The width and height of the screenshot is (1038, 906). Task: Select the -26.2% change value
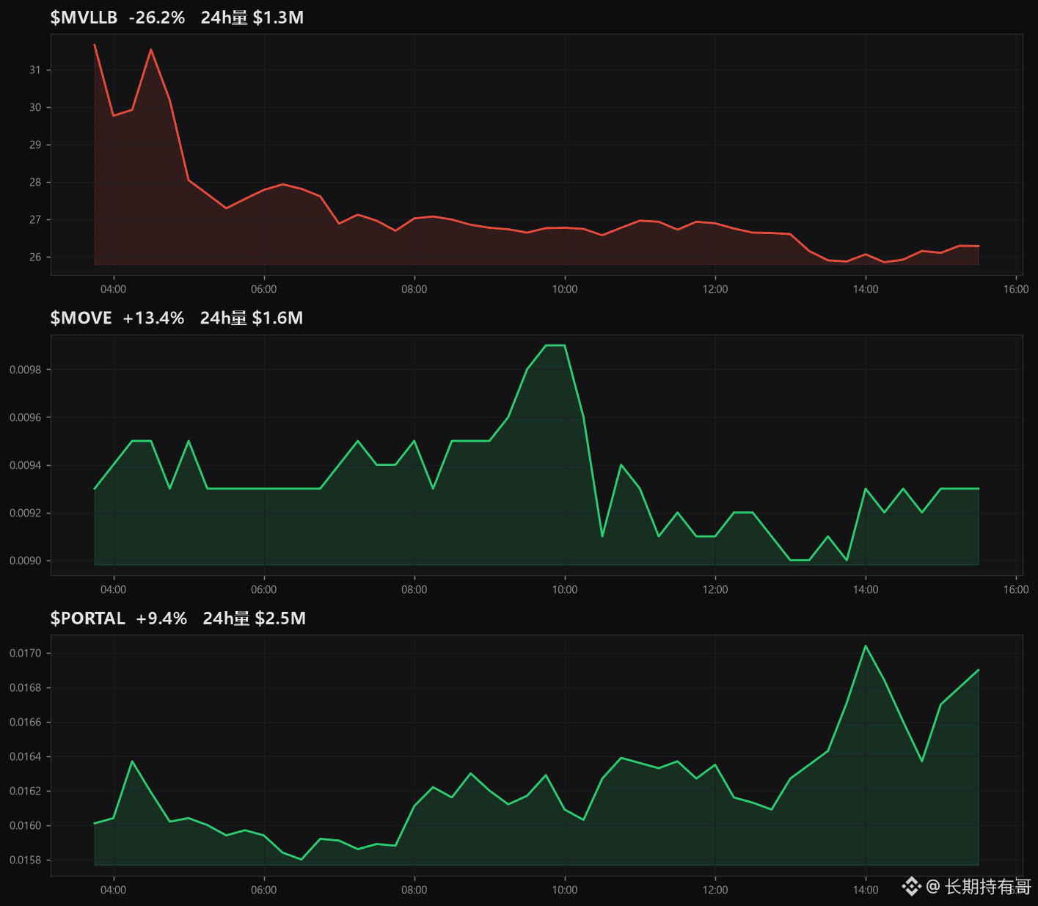click(157, 18)
